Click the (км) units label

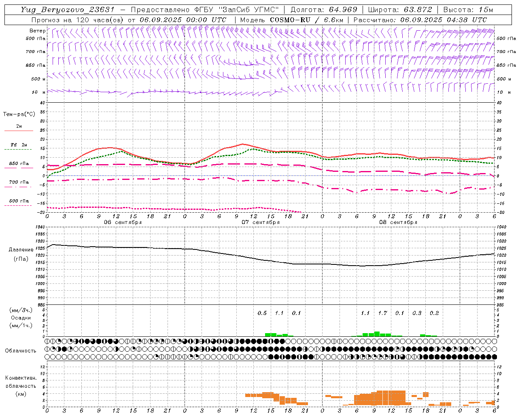pos(21,393)
